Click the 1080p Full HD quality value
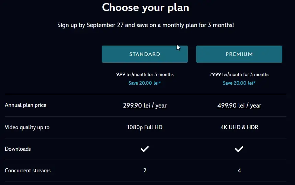 pyautogui.click(x=145, y=127)
